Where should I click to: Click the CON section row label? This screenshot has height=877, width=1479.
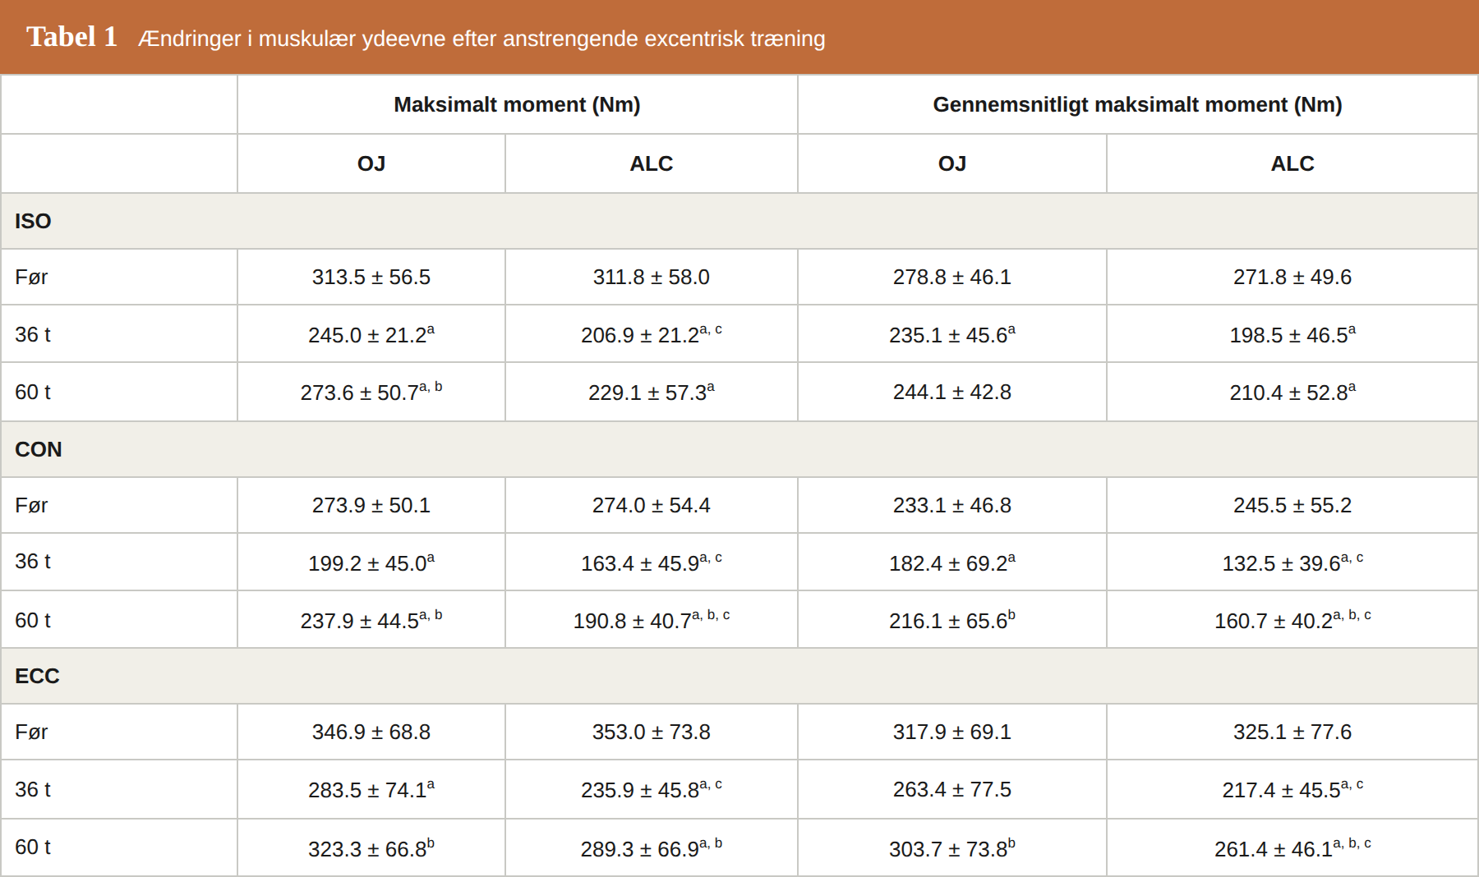[39, 449]
